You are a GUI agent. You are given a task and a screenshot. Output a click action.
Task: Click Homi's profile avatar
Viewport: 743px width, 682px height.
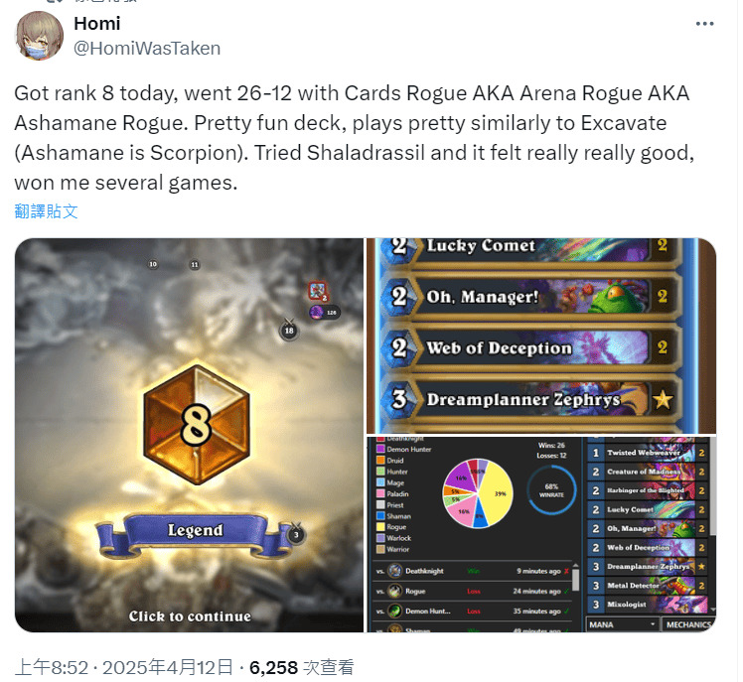pyautogui.click(x=40, y=36)
